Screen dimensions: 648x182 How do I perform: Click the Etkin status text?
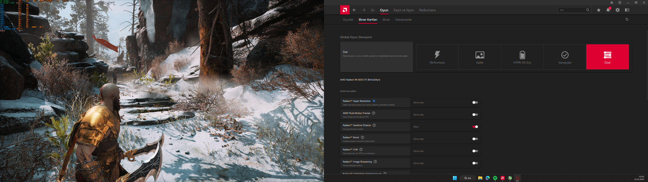click(416, 127)
